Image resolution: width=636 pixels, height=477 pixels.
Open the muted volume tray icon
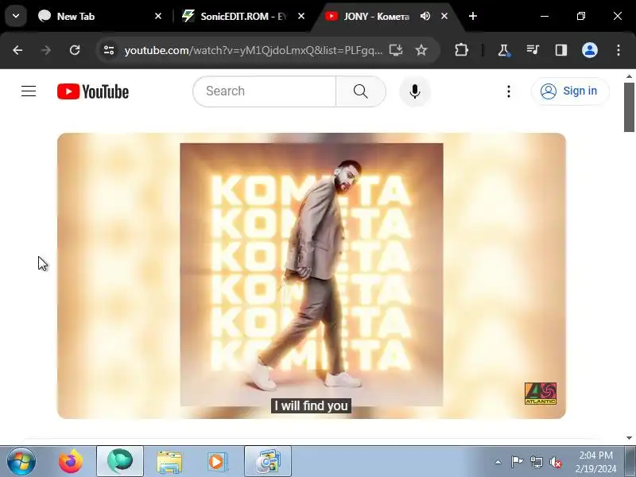556,462
